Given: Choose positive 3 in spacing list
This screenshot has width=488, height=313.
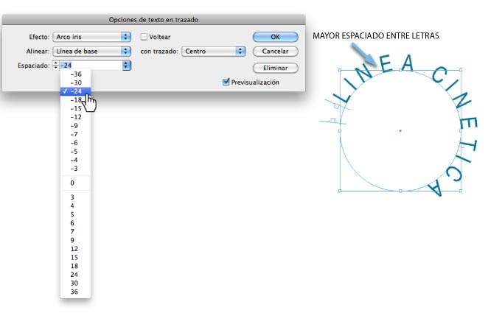Looking at the screenshot, I should pos(76,197).
